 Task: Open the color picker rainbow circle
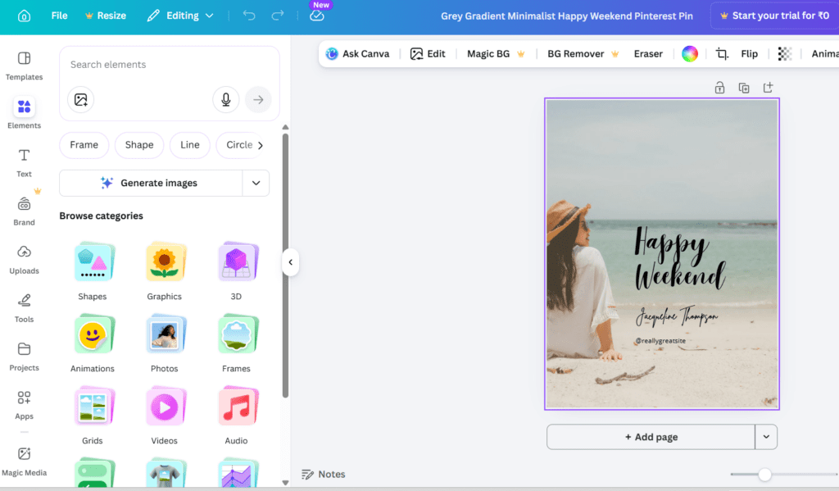point(690,53)
